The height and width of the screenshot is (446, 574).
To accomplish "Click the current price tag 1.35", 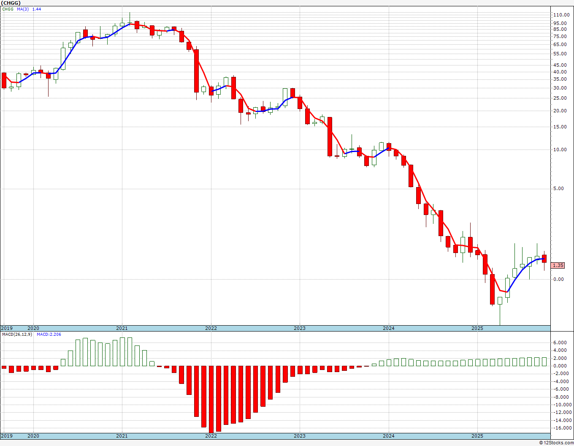I will pos(558,265).
